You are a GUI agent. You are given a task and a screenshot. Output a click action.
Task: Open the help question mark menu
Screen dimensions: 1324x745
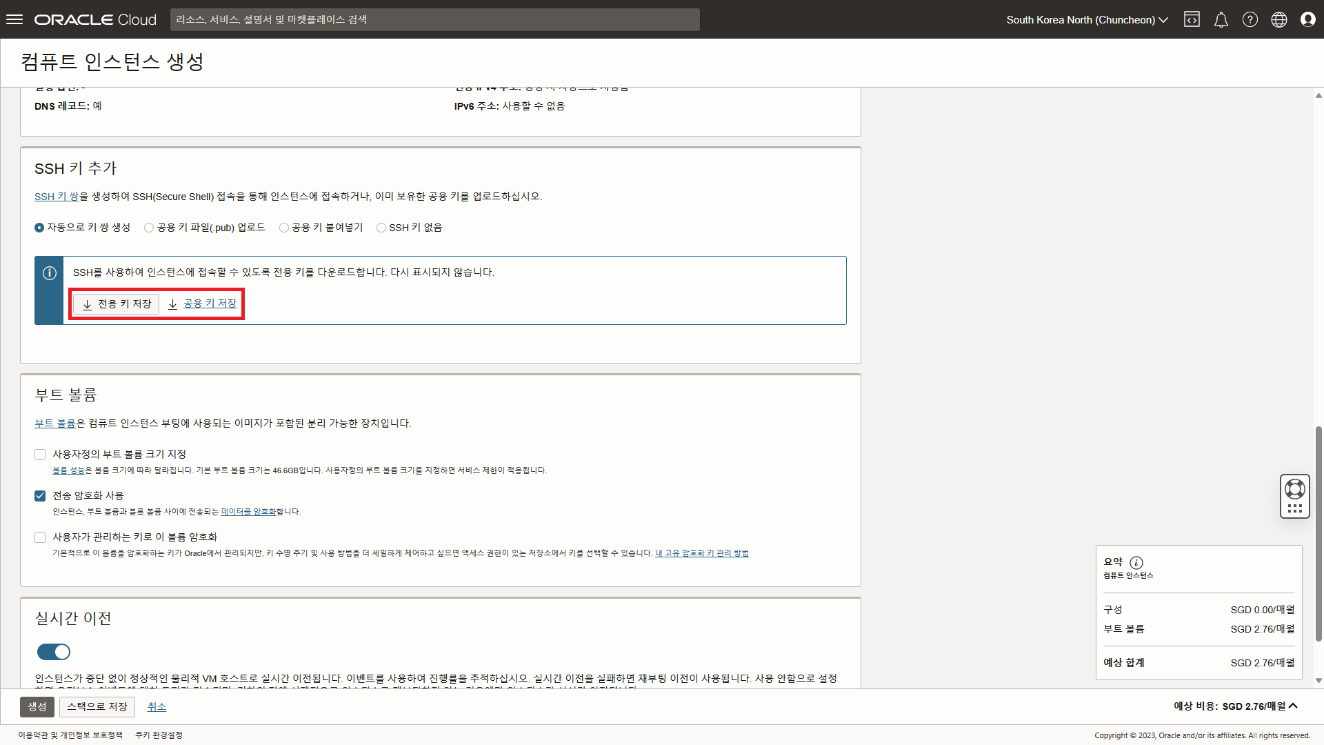click(x=1250, y=19)
